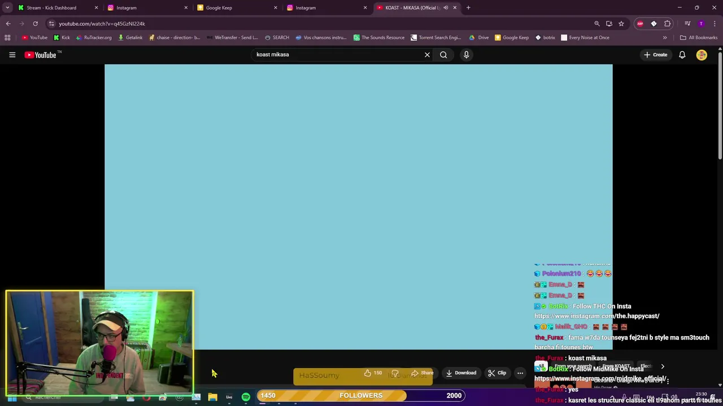The height and width of the screenshot is (406, 723).
Task: Open the extensions puzzle-piece menu
Action: (x=668, y=24)
